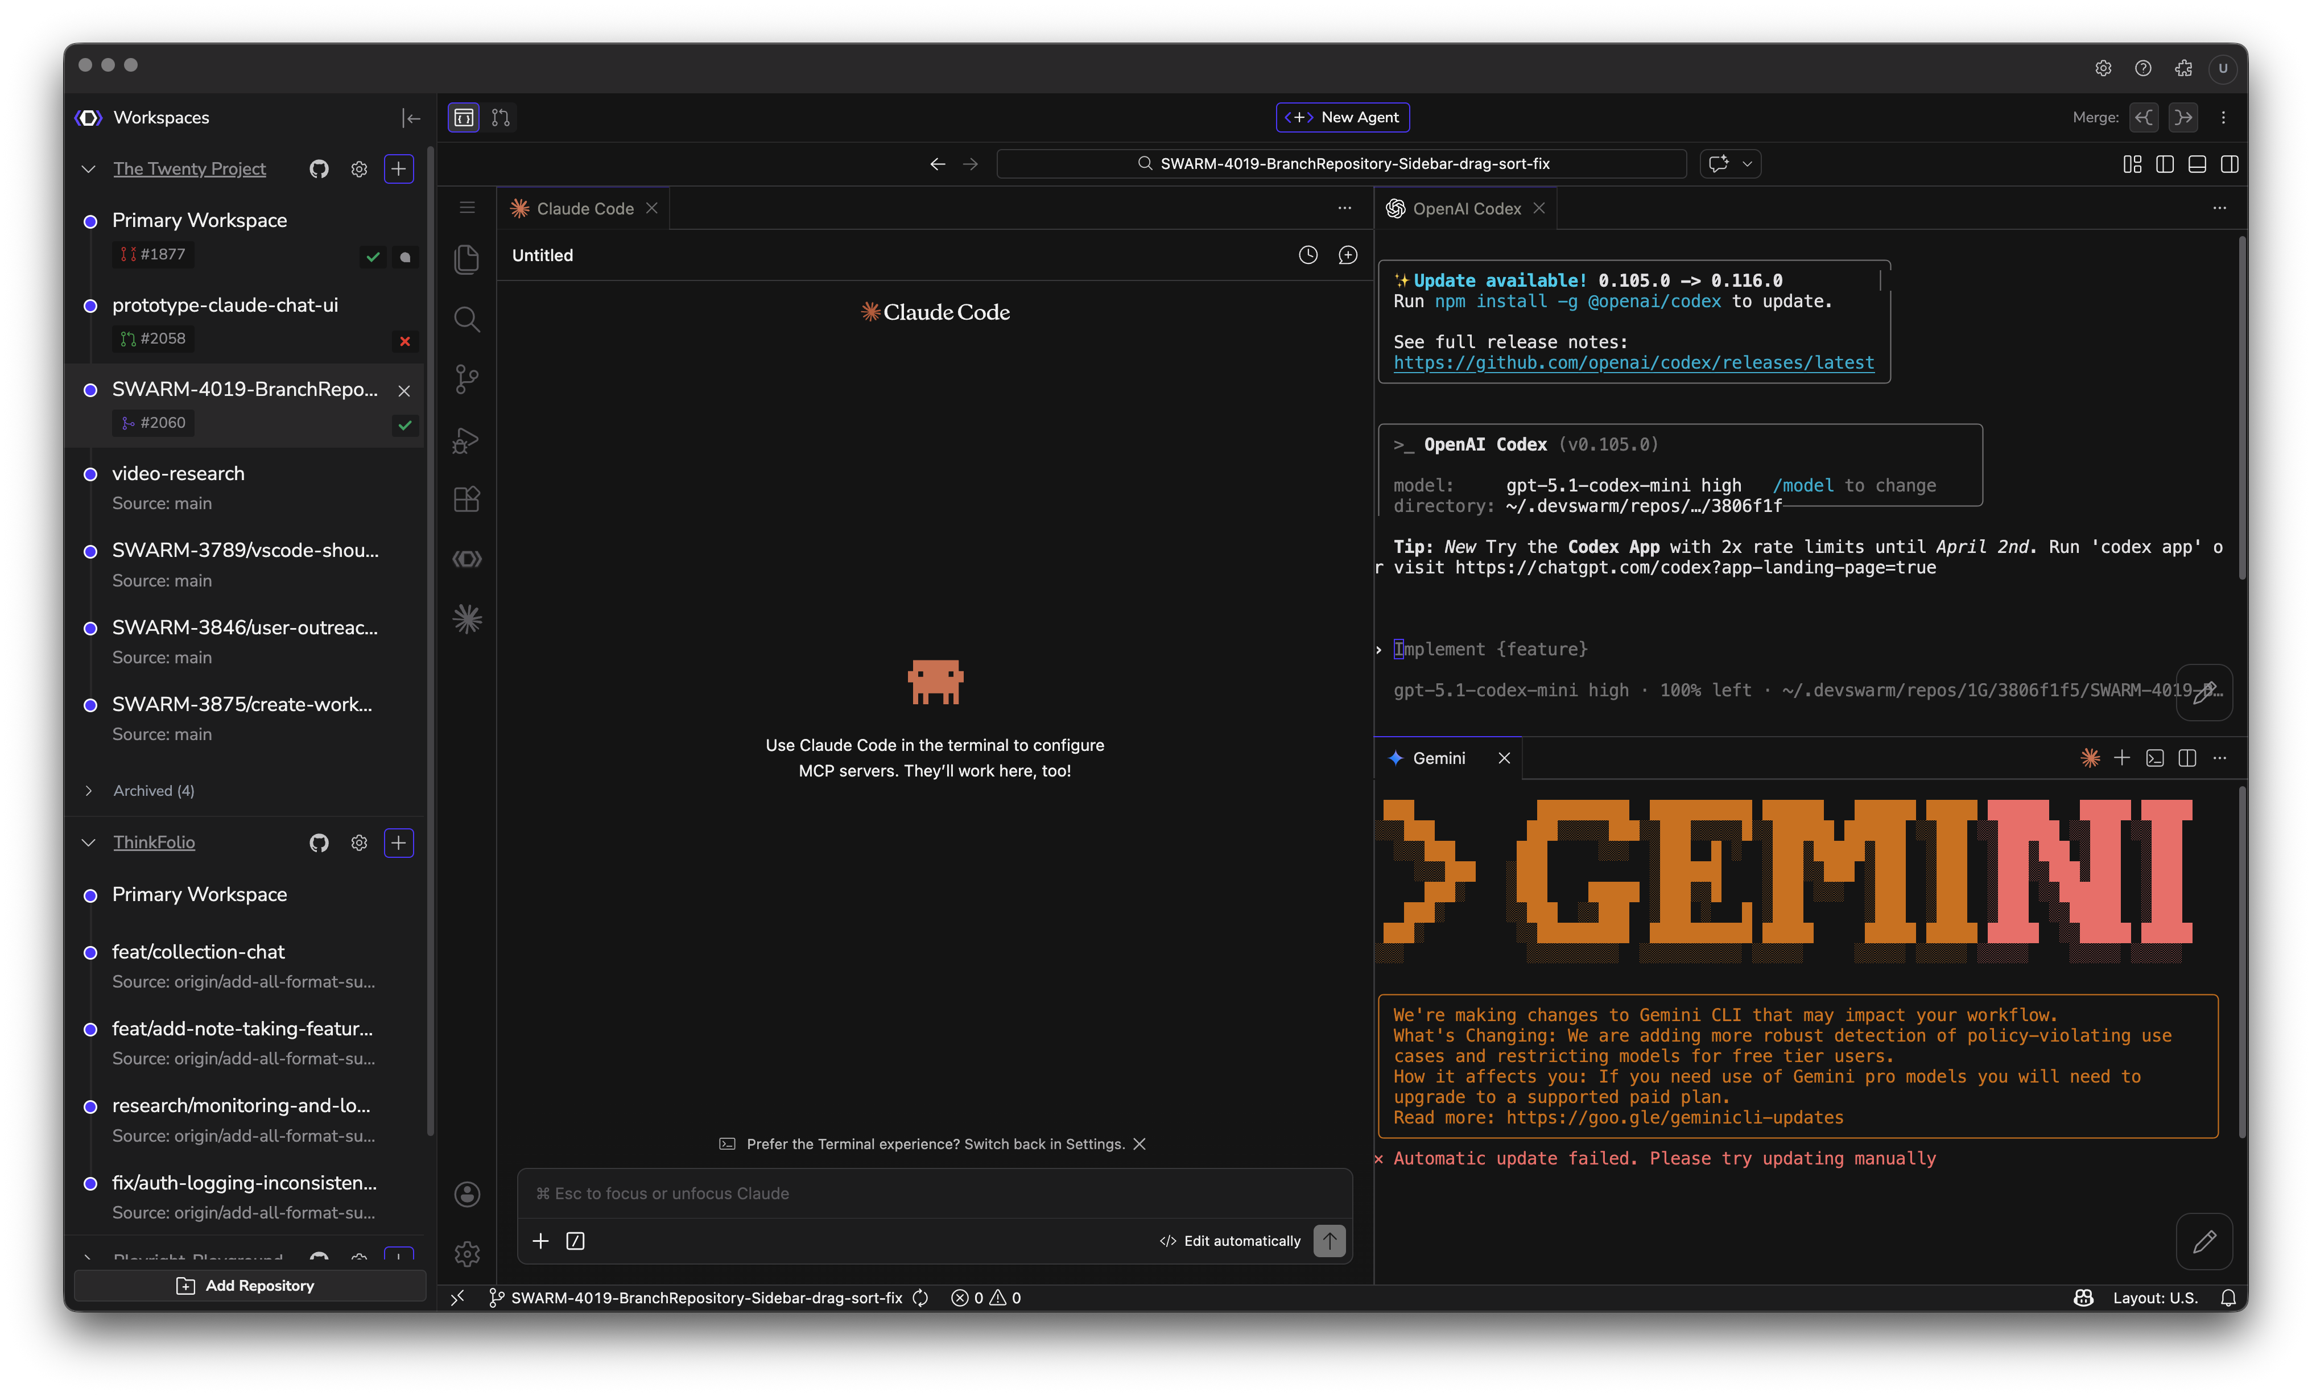The image size is (2312, 1396).
Task: Open dropdown next to chat-sparkle icon
Action: pyautogui.click(x=1747, y=164)
